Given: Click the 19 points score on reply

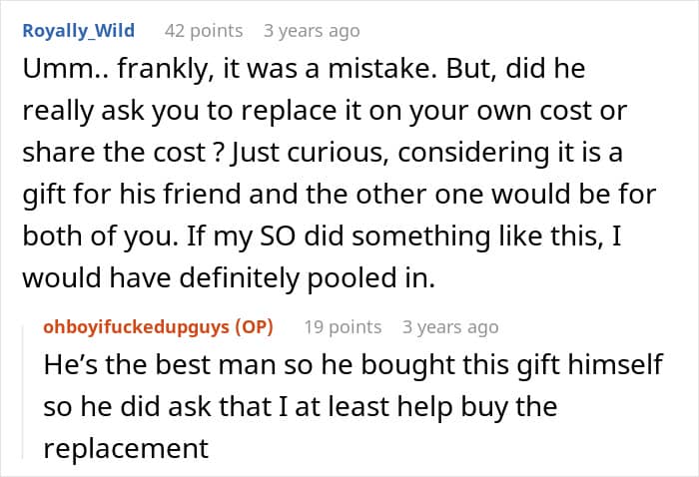Looking at the screenshot, I should pos(343,327).
